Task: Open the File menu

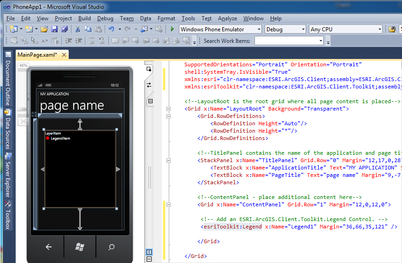Action: [x=11, y=18]
